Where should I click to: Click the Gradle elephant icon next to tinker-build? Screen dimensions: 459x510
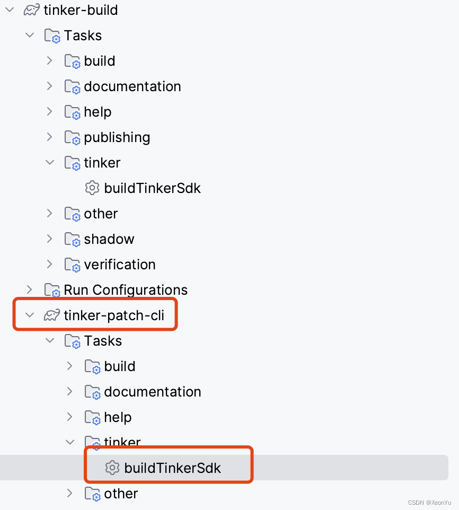(x=31, y=10)
